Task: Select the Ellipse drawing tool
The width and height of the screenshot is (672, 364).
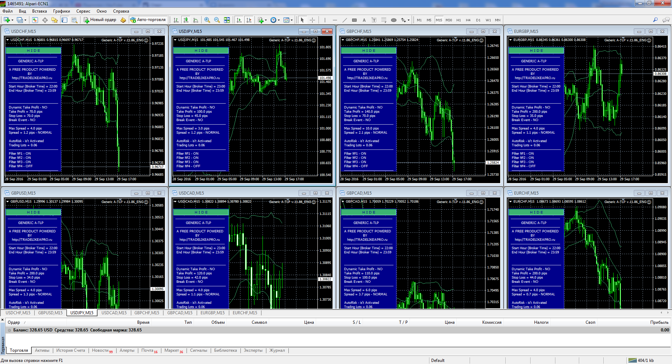Action: 394,20
